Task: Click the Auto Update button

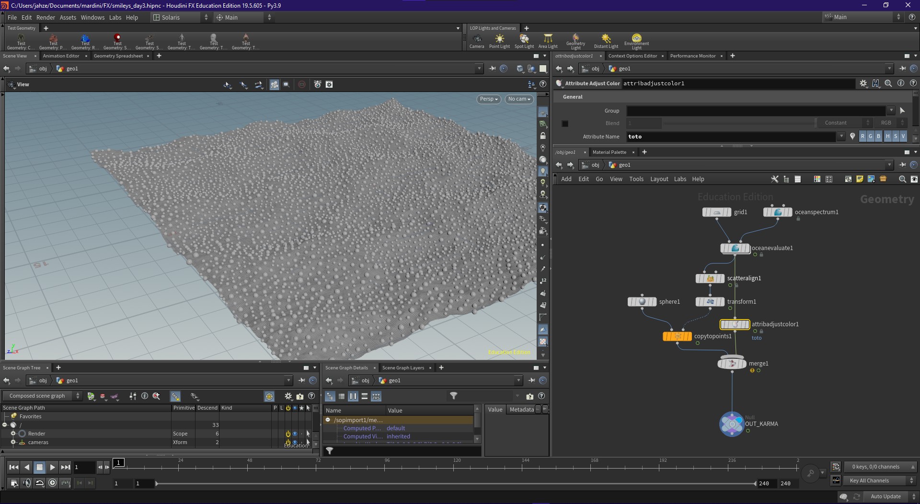Action: tap(885, 496)
